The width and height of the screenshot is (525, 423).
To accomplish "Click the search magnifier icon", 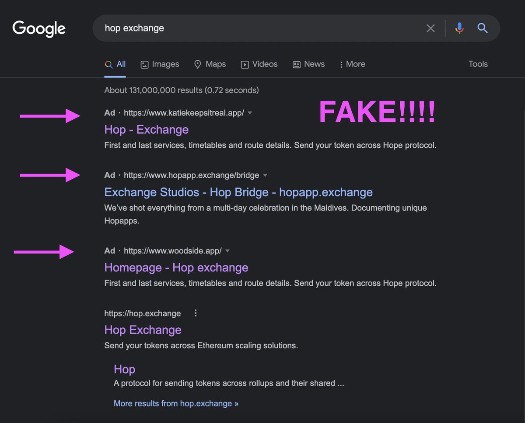I will [x=483, y=28].
